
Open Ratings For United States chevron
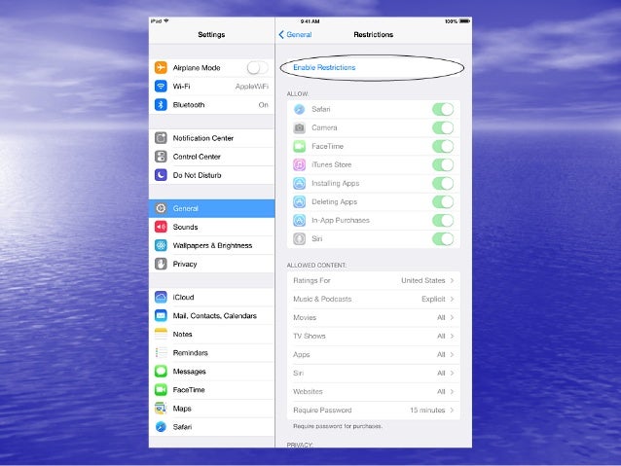tap(452, 280)
